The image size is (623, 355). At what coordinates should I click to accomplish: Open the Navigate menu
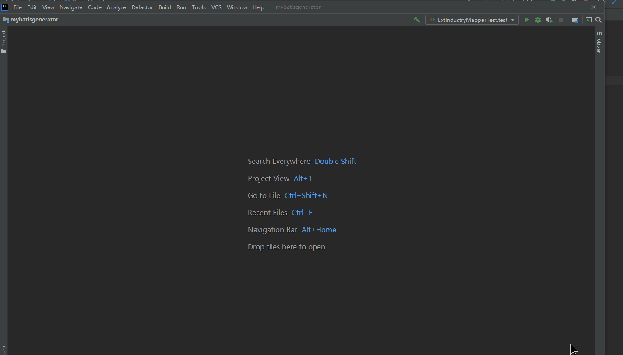[x=70, y=7]
